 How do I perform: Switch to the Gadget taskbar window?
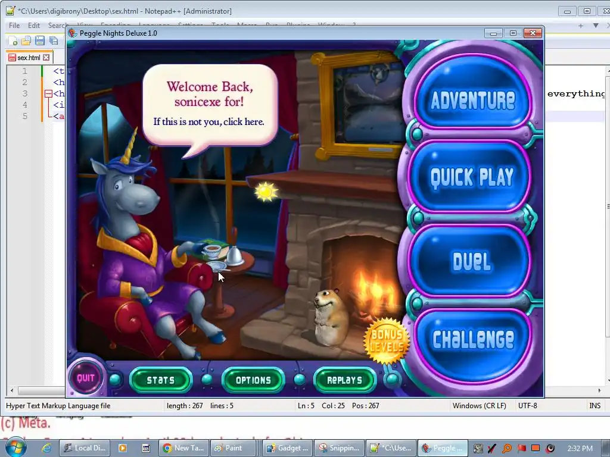coord(287,448)
